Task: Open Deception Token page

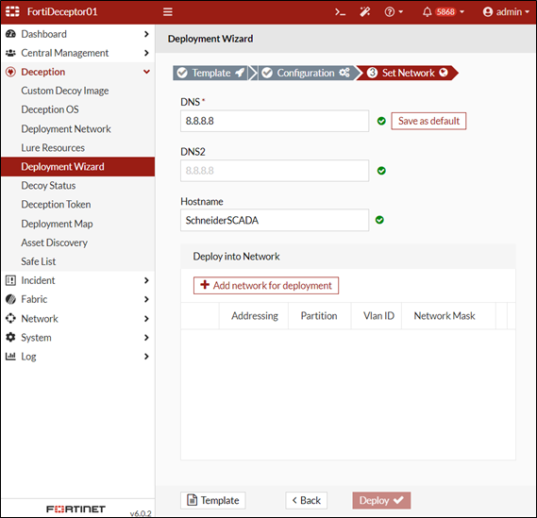Action: [x=56, y=204]
